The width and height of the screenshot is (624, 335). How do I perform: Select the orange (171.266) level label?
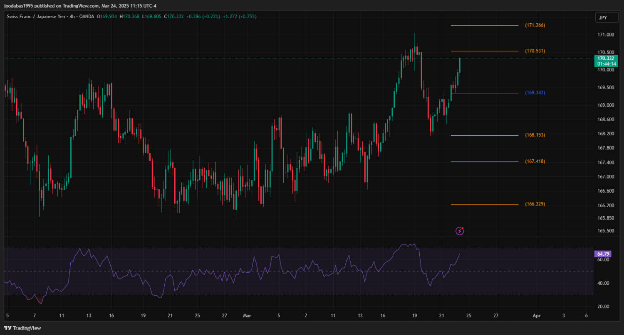pyautogui.click(x=535, y=25)
